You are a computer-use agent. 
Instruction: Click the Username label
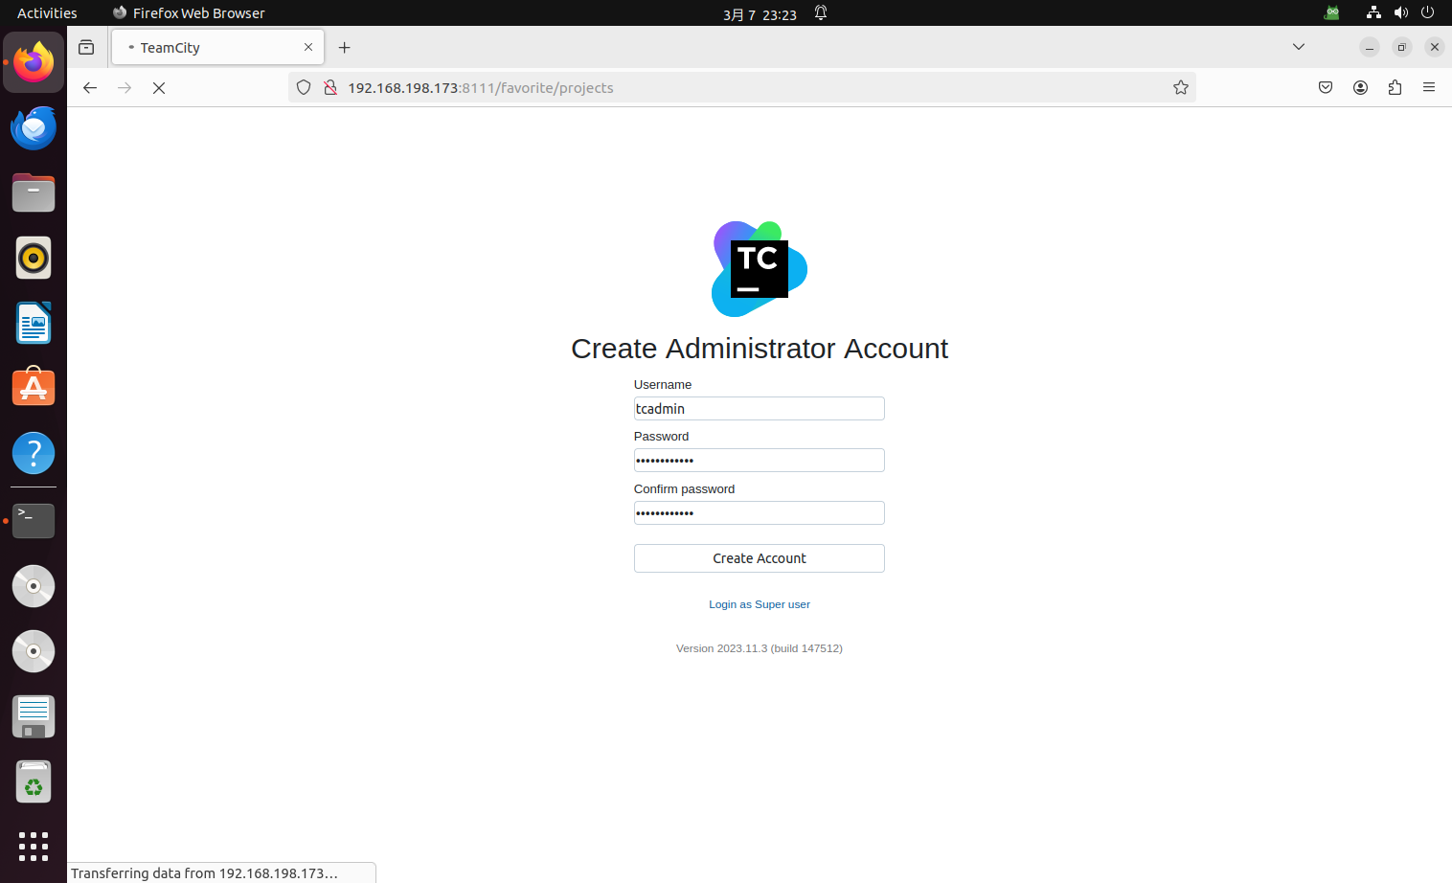coord(663,384)
